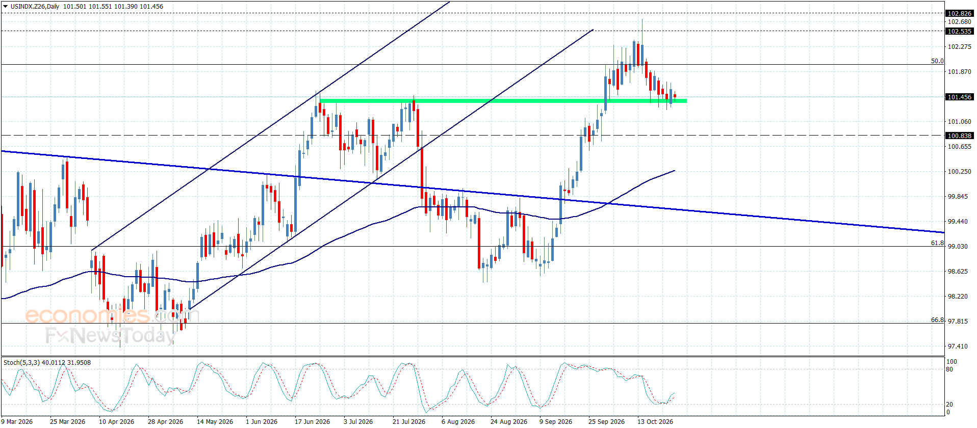This screenshot has height=428, width=977.
Task: Click the 97.410 price axis label
Action: (958, 346)
